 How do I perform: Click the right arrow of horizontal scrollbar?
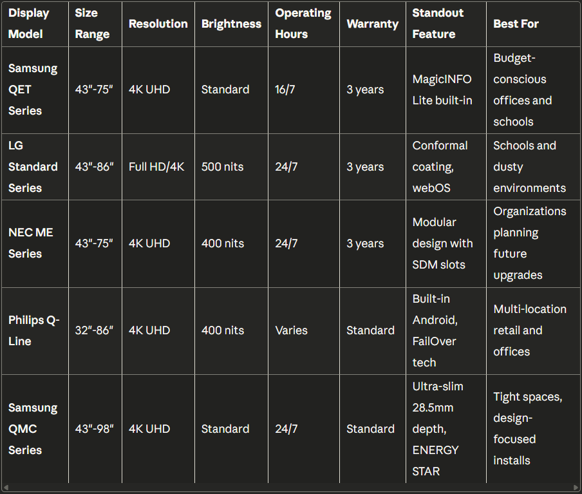click(x=576, y=488)
